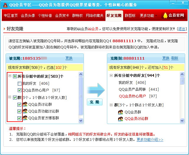The image size is (189, 155).
Task: Click right list scrollbar up arrow
Action: tap(182, 74)
